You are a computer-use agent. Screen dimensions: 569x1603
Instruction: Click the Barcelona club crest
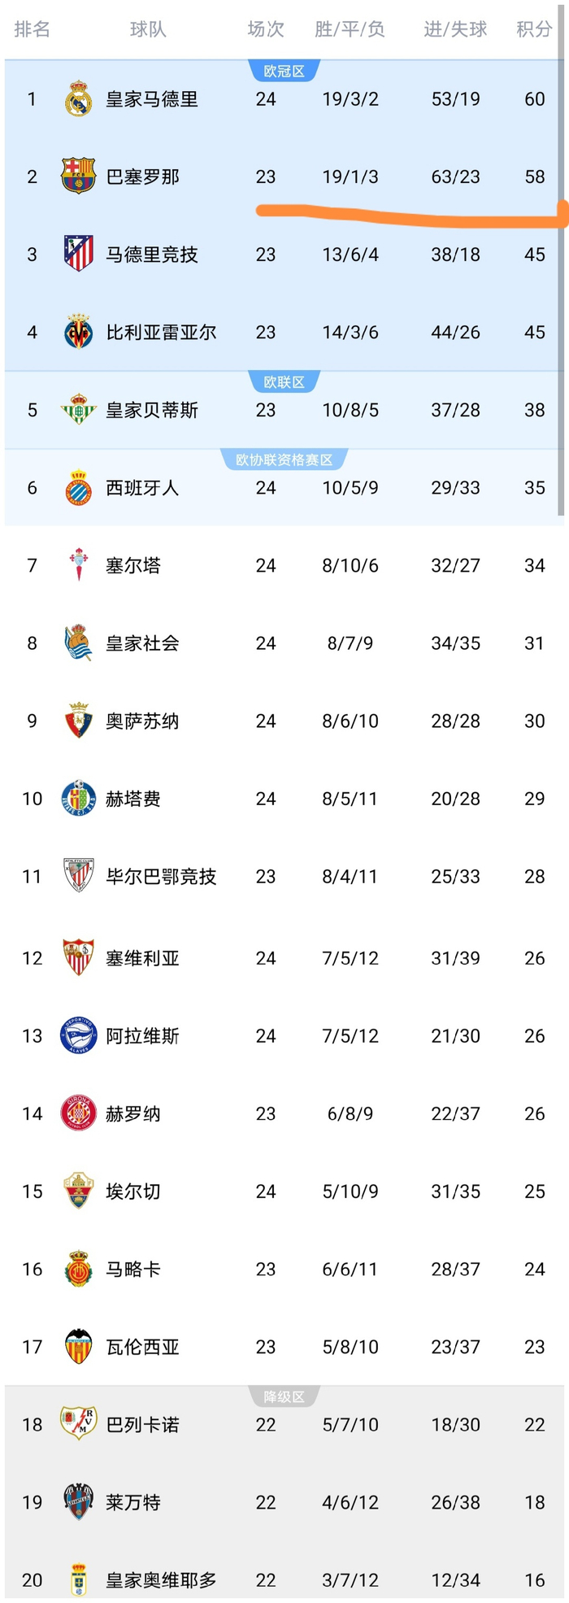tap(79, 176)
